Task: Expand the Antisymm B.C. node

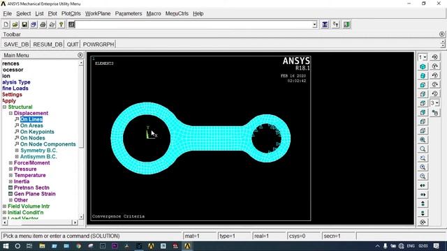Action: (17, 156)
